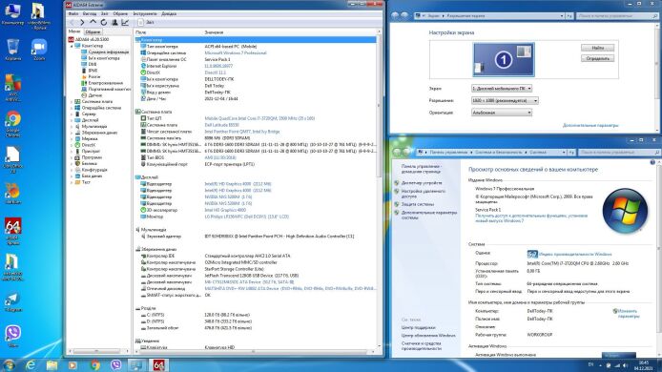Open Windows Start menu
This screenshot has height=372, width=662.
pos(9,364)
